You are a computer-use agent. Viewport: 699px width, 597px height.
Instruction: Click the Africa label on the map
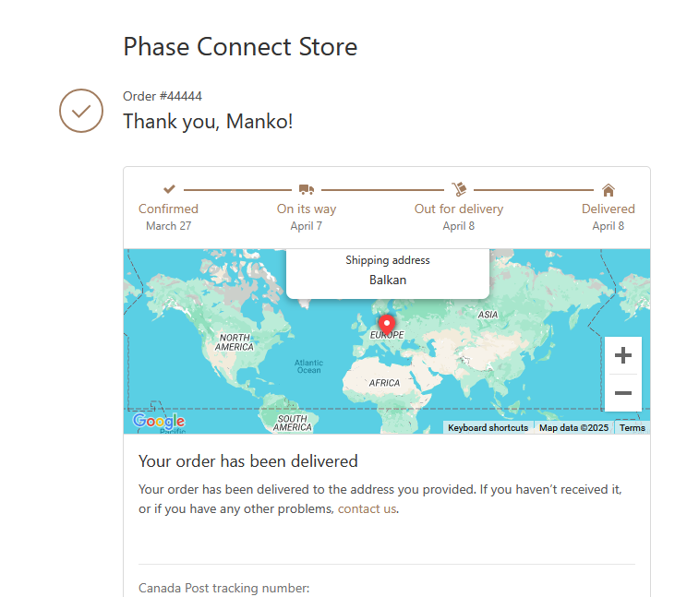click(384, 383)
